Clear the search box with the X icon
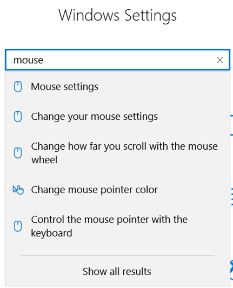 (219, 60)
